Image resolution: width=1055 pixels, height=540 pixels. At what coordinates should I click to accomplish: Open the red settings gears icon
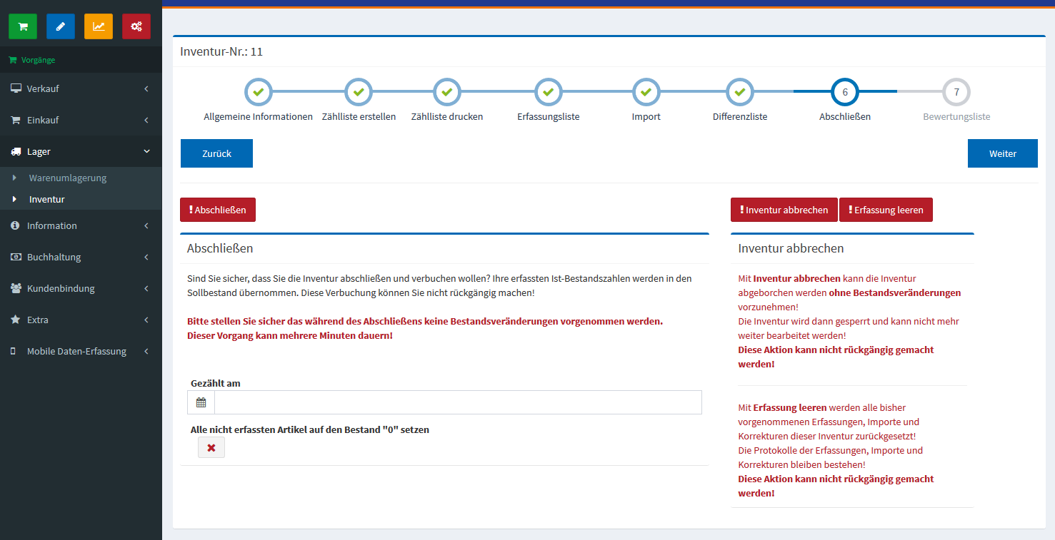coord(136,26)
